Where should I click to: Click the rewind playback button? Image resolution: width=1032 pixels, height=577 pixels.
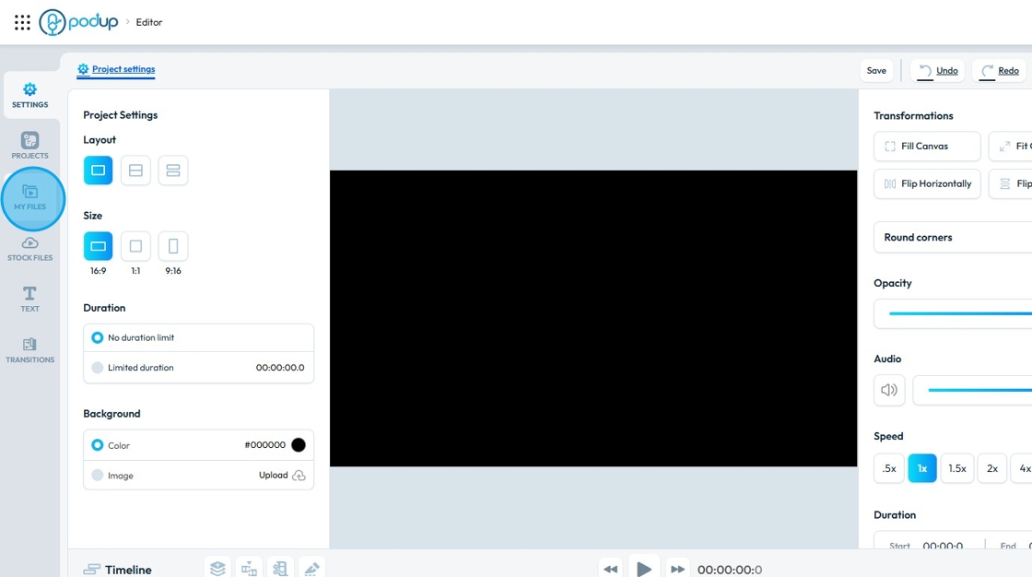point(611,569)
